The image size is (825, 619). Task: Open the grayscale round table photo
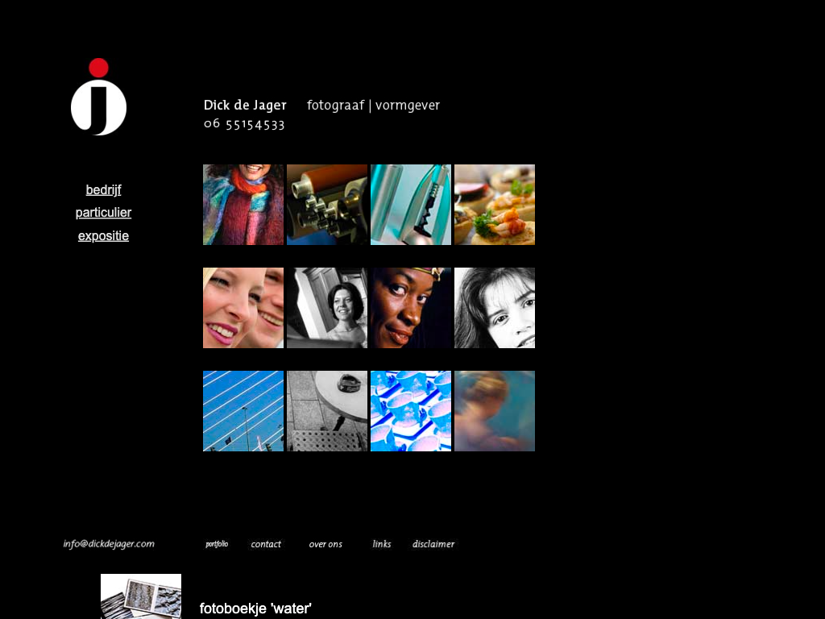(327, 411)
